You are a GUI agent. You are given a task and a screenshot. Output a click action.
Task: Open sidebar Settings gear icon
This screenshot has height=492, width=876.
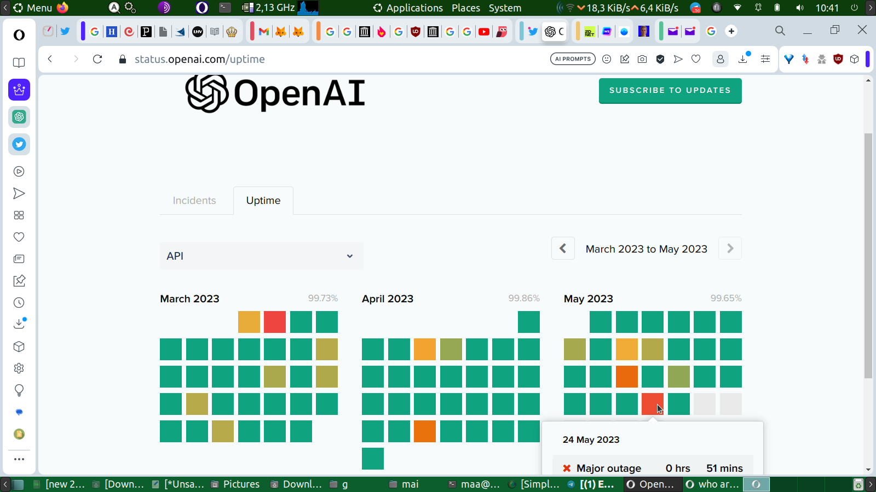click(19, 368)
